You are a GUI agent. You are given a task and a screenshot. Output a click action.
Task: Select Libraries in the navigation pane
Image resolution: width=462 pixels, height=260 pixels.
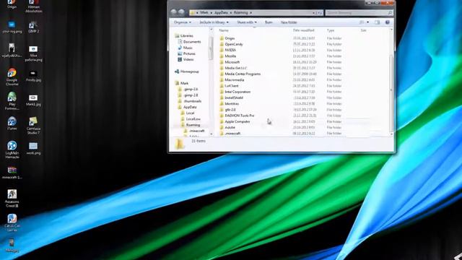tap(187, 35)
